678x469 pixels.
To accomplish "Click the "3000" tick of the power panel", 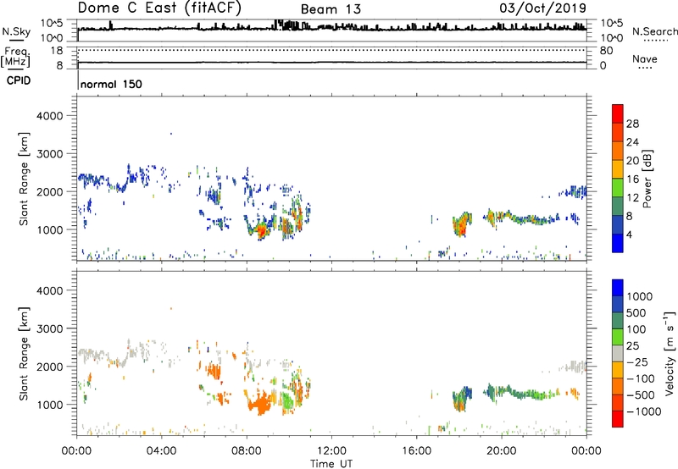I will click(x=50, y=154).
